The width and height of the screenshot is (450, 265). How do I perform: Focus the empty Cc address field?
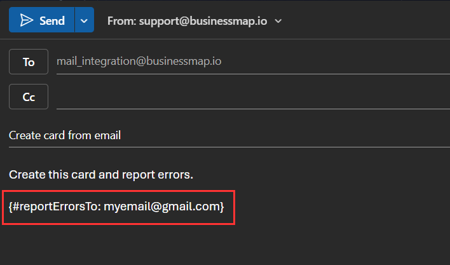[x=248, y=97]
